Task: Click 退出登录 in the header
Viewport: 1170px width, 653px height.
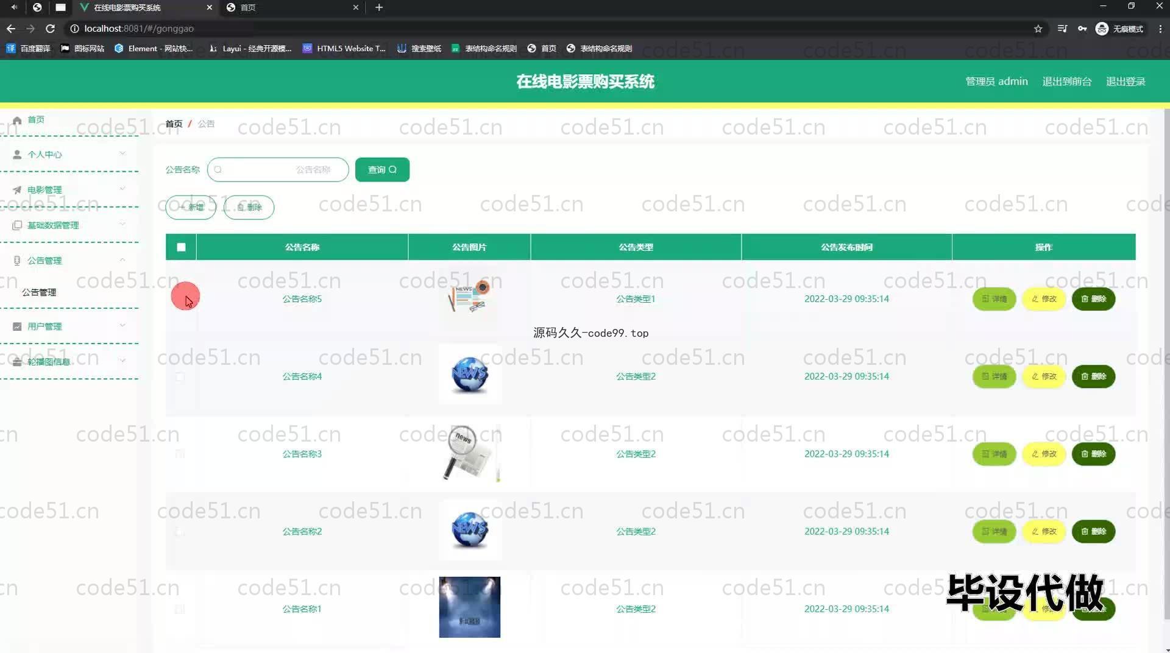Action: [x=1126, y=82]
